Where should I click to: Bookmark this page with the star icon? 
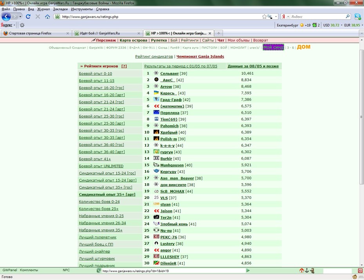(264, 16)
